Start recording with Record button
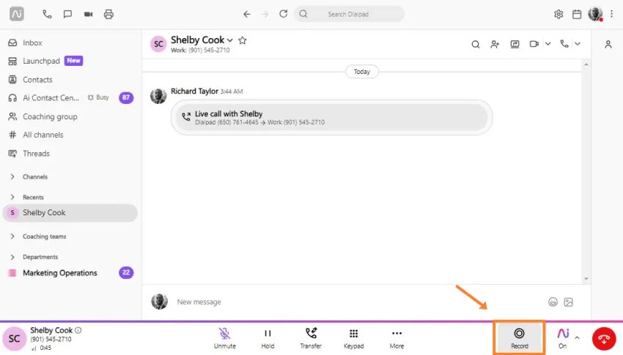Viewport: 623px width, 355px height. [x=520, y=338]
